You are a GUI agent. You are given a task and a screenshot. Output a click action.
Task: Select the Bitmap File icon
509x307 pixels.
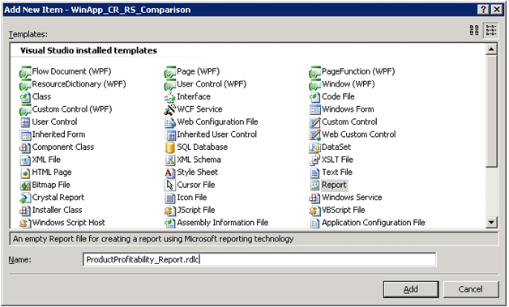pos(25,185)
